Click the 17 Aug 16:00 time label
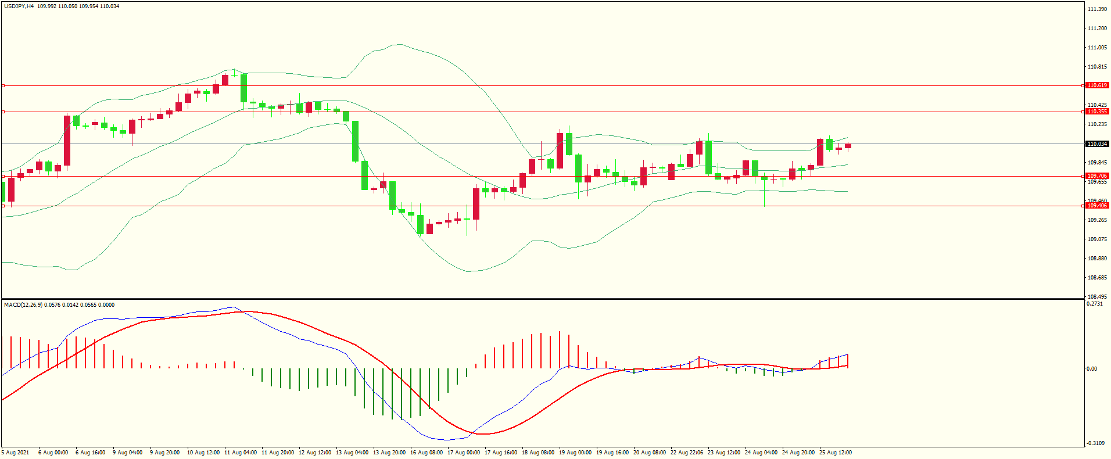The width and height of the screenshot is (1111, 459). [x=500, y=453]
